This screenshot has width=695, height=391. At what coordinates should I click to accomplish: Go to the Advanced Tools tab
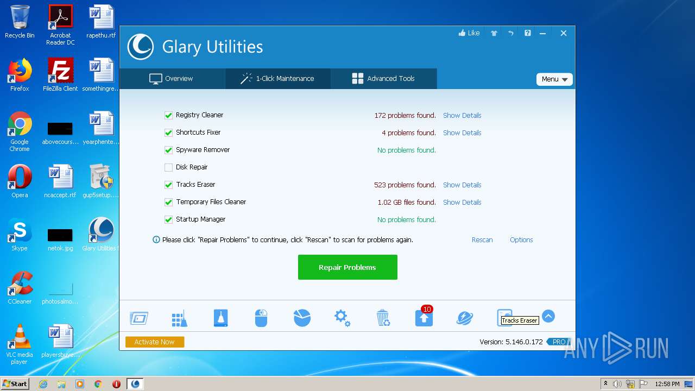coord(383,79)
